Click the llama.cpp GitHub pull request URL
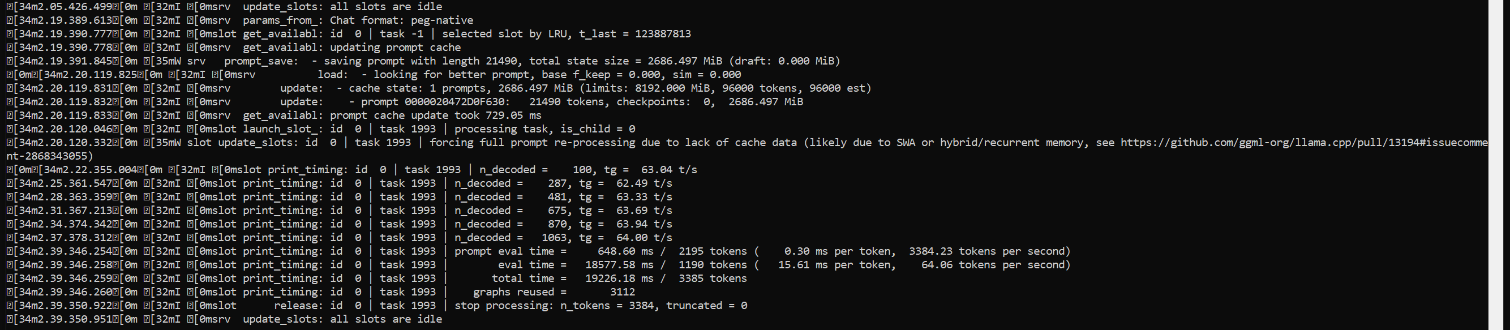 (x=1303, y=143)
